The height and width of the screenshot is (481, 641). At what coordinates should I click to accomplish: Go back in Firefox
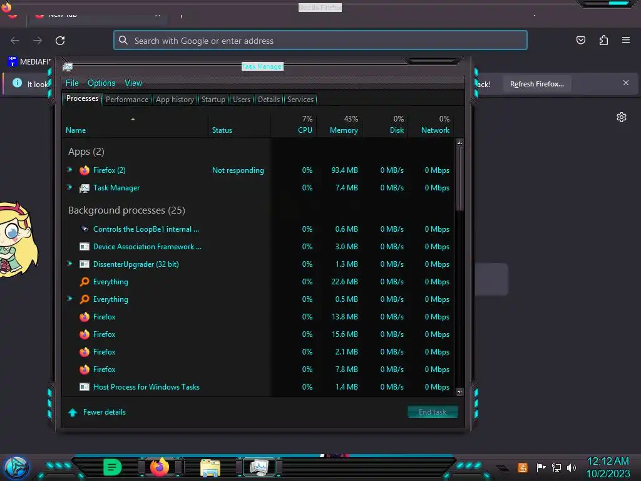(15, 41)
